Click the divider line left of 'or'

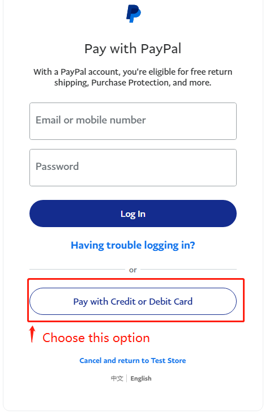[x=78, y=270]
